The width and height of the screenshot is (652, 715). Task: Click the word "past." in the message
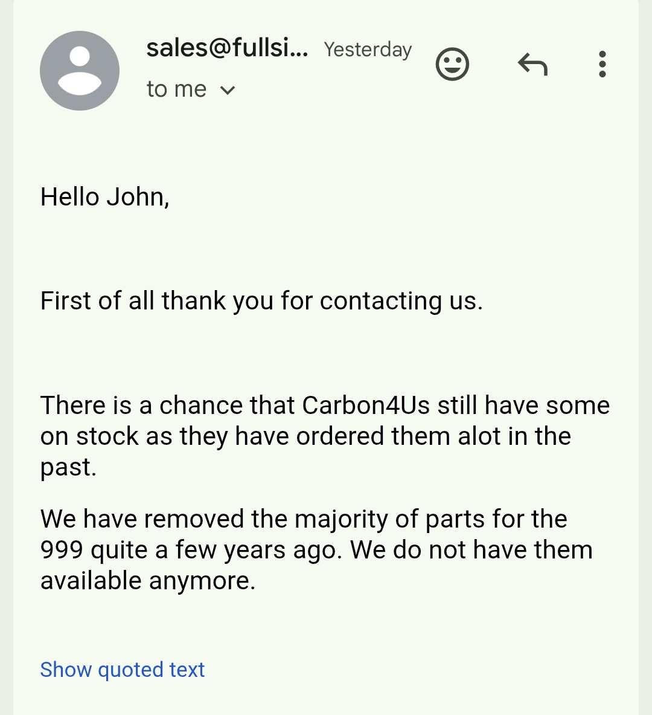(68, 468)
